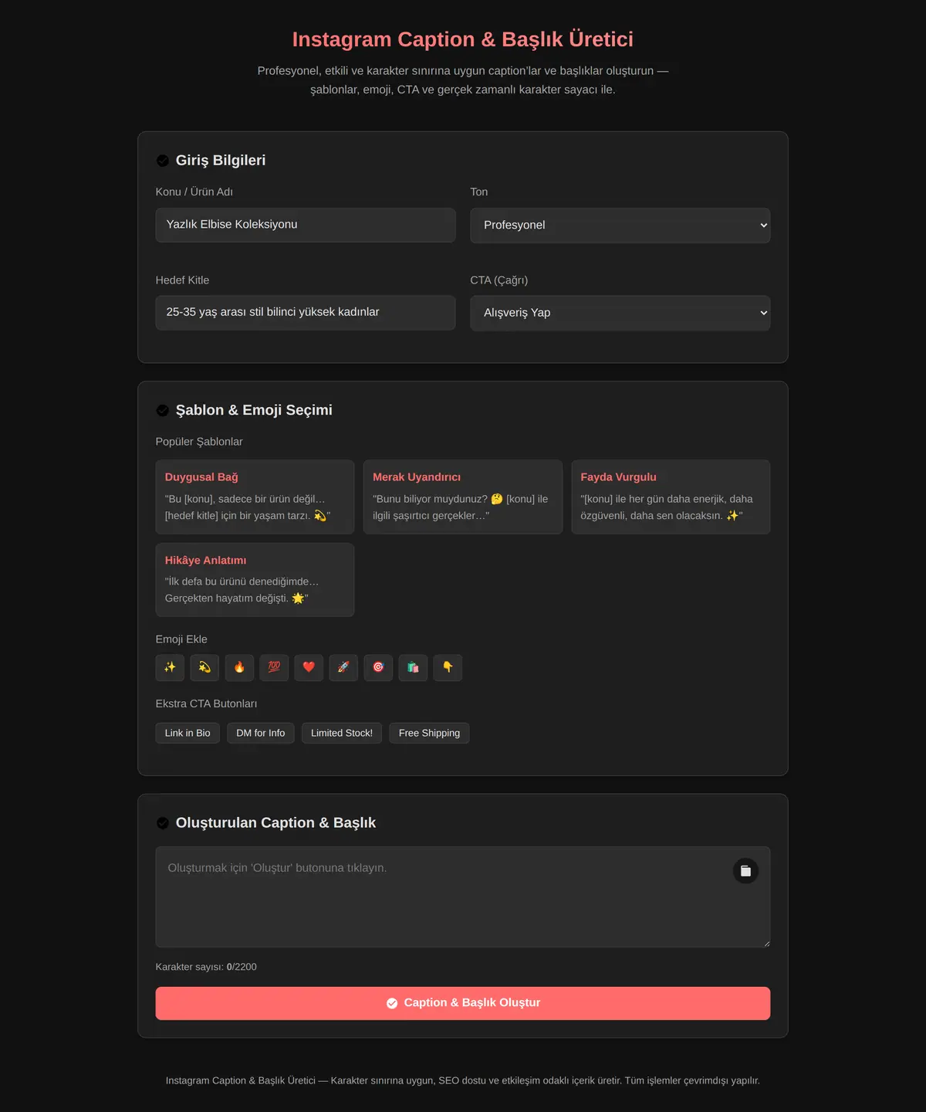Click the Caption & Başlık Oluştur button

click(463, 1003)
